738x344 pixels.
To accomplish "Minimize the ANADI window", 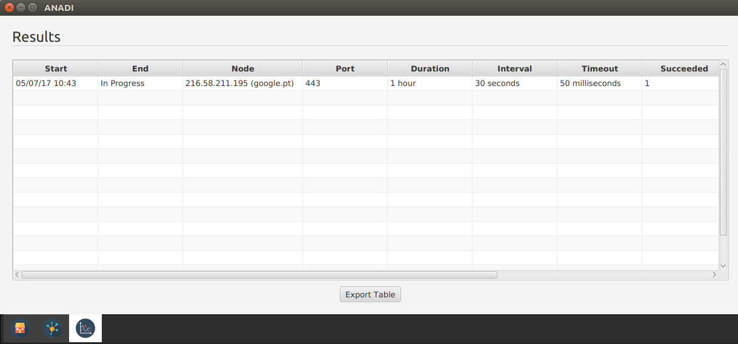I will 21,8.
